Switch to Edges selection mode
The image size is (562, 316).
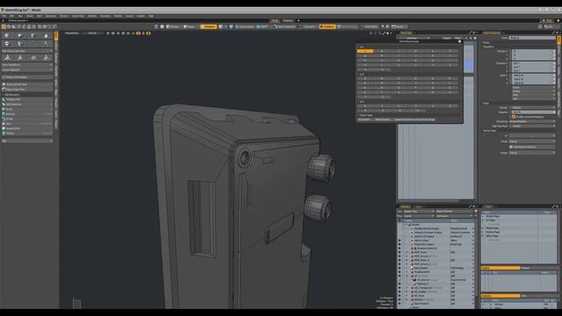[190, 26]
